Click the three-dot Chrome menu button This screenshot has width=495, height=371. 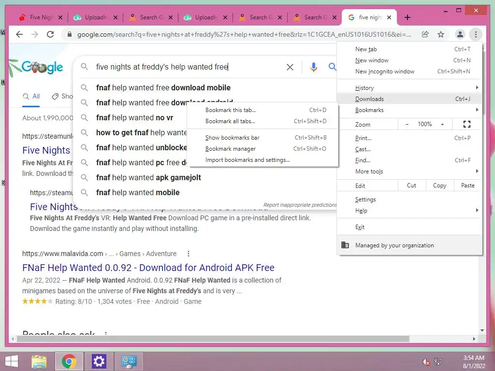(476, 34)
